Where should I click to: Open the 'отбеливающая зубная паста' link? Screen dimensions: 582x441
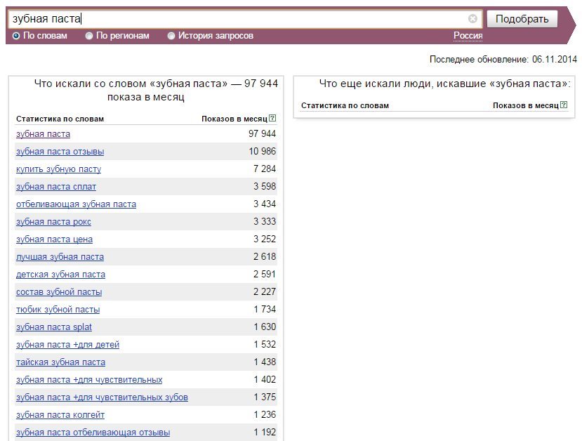point(76,204)
